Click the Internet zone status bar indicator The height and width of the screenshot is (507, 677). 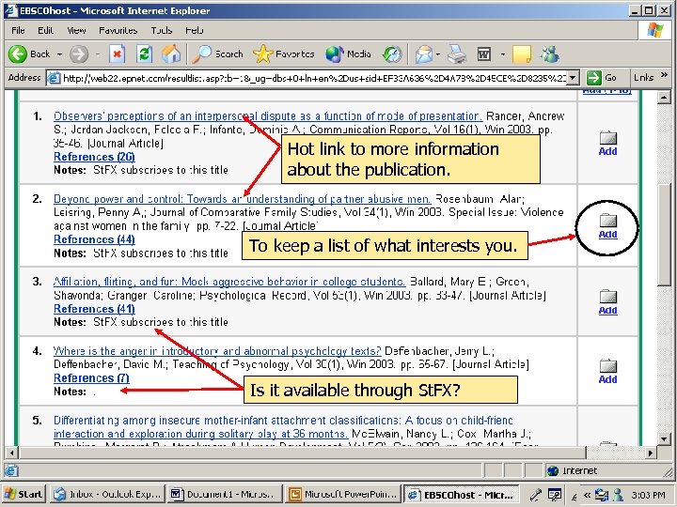(x=572, y=470)
